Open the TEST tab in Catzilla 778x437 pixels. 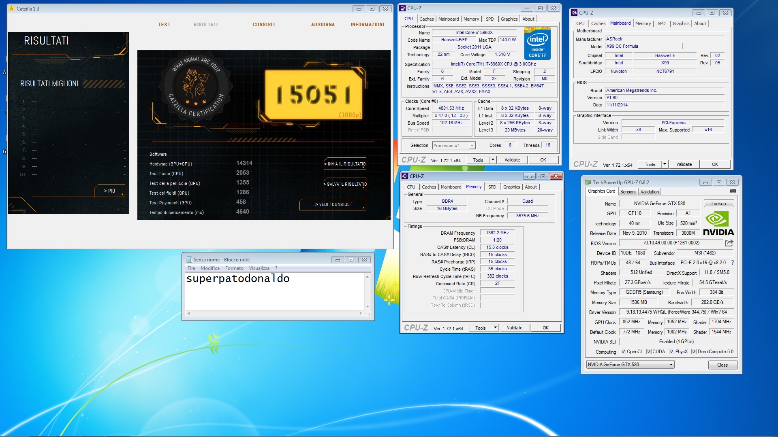[164, 25]
